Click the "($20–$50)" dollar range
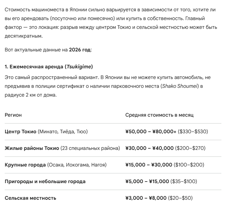 (180, 198)
